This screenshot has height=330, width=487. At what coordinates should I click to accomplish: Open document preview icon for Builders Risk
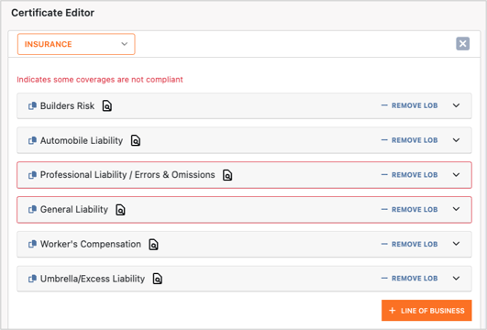coord(107,105)
